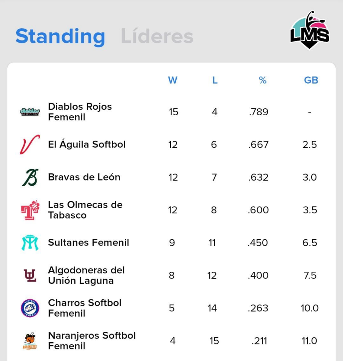The width and height of the screenshot is (343, 361).
Task: Select the Standing tab
Action: click(x=60, y=36)
